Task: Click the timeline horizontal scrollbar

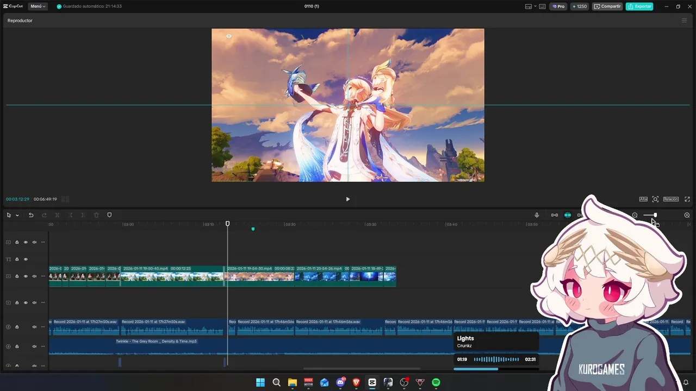Action: pyautogui.click(x=362, y=369)
